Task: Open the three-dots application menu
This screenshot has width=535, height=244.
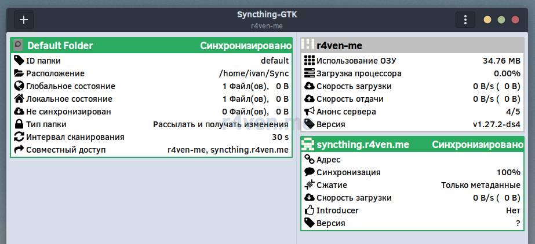Action: (x=465, y=20)
